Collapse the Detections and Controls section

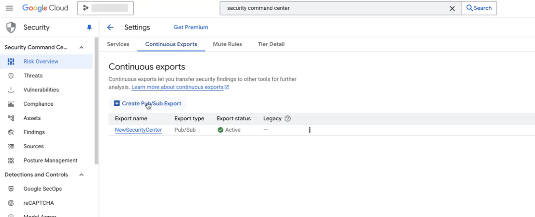click(x=81, y=175)
